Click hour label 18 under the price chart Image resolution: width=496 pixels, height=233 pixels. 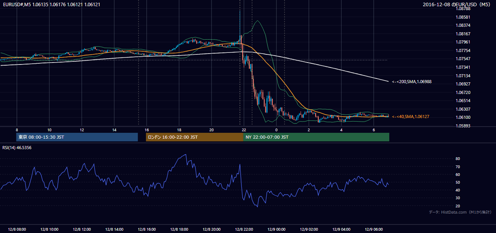coord(179,130)
